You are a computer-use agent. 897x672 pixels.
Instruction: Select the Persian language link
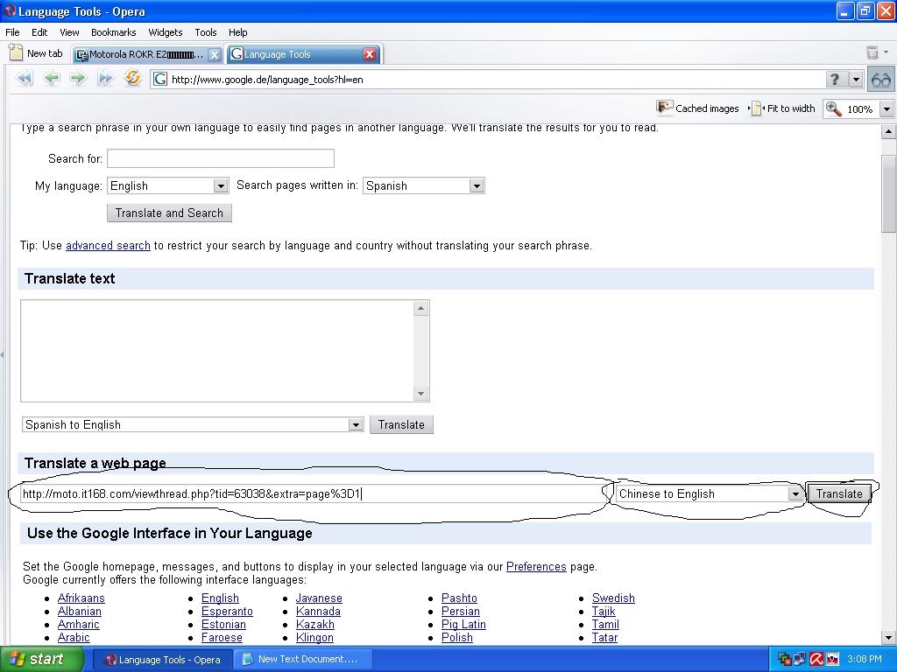click(461, 611)
